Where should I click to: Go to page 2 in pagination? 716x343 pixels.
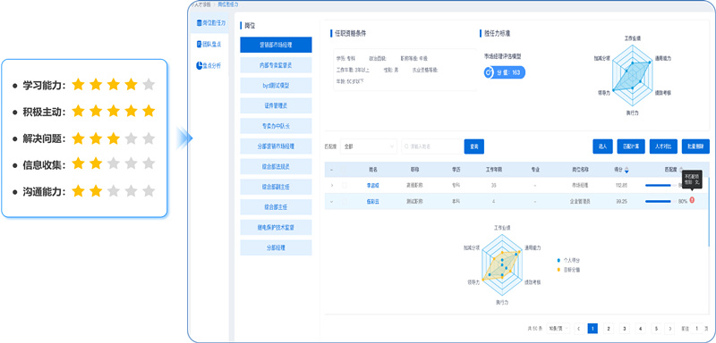click(609, 329)
